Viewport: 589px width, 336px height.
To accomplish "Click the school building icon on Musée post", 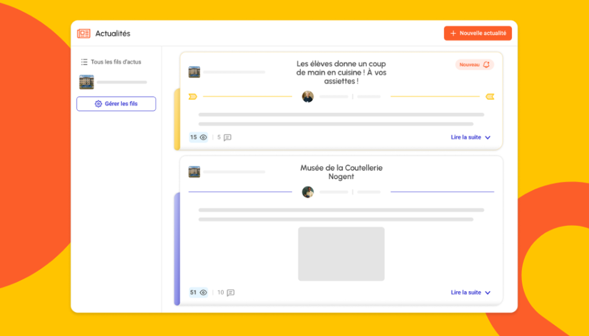I will (x=194, y=172).
